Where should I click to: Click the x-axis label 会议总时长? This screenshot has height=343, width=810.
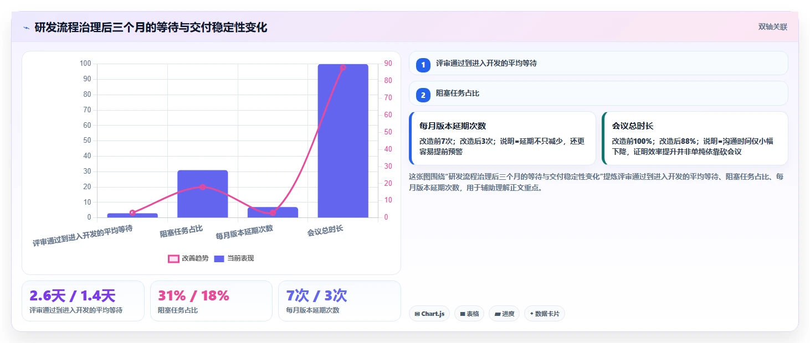pyautogui.click(x=325, y=231)
